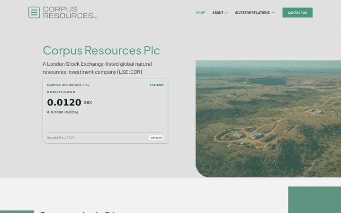Image resolution: width=341 pixels, height=213 pixels.
Task: Click the LSE:COR ticker link
Action: pos(157,85)
